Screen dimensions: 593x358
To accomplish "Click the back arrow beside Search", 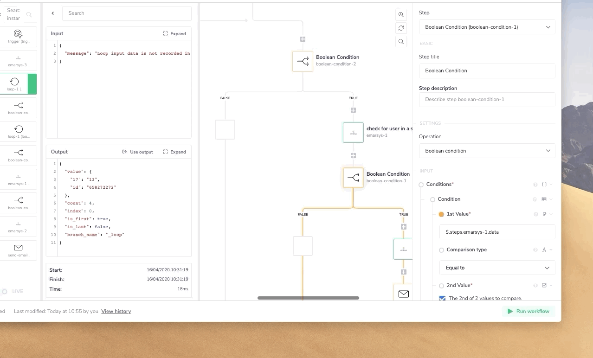I will [53, 13].
